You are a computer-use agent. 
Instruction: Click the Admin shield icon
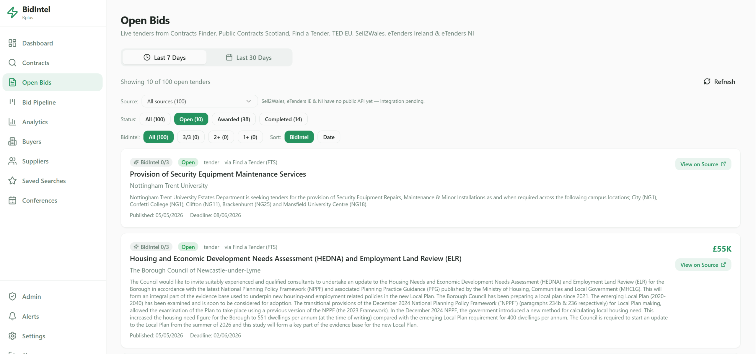12,296
